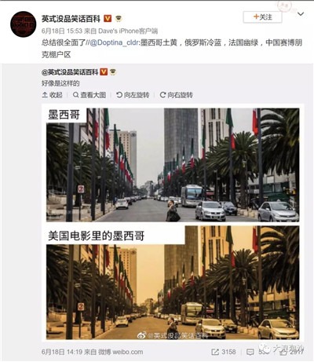Open the 6月18日 15:53 timestamp

62,31
